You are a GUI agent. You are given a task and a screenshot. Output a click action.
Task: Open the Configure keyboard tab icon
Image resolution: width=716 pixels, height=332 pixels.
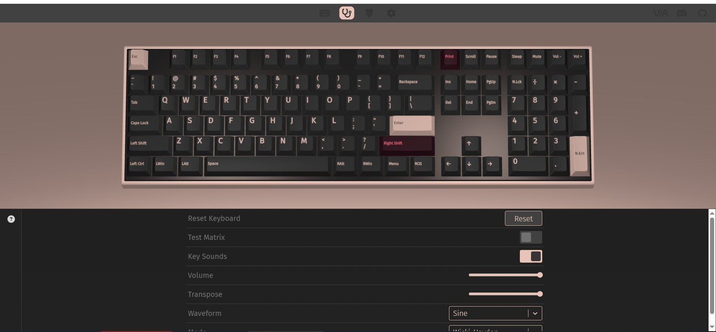(324, 13)
